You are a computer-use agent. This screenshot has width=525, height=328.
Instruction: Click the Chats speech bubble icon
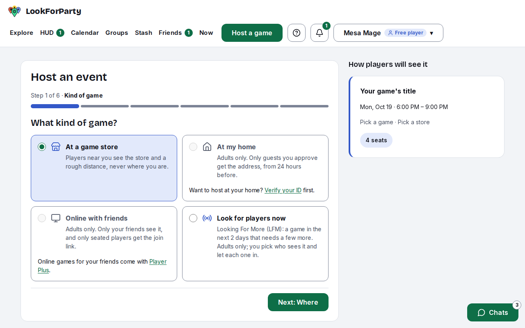click(482, 312)
